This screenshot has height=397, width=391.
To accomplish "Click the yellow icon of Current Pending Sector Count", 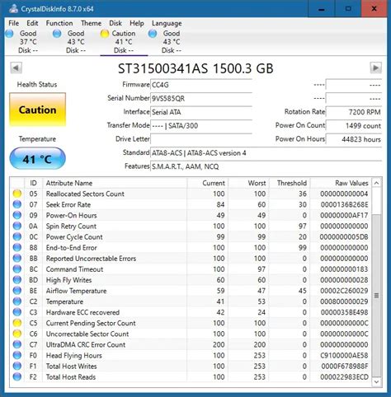I will 17,323.
